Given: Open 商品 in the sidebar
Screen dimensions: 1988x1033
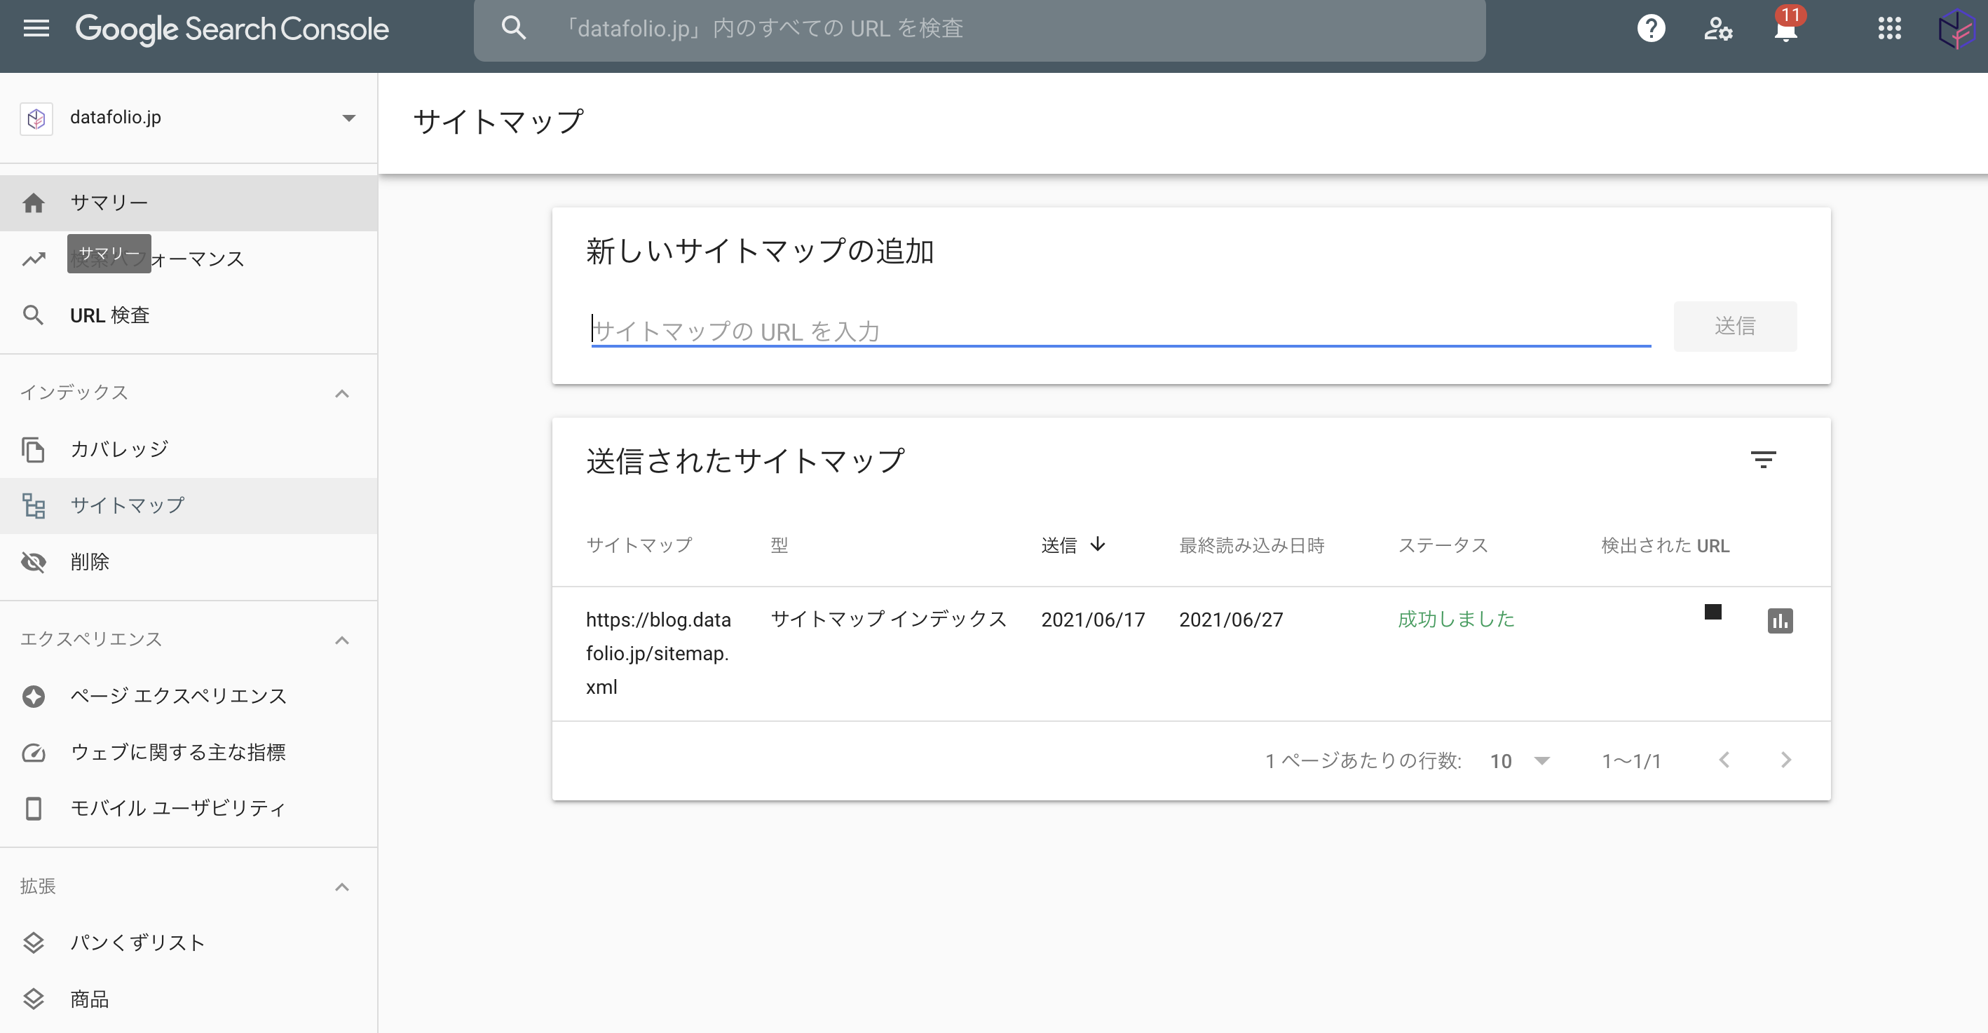Looking at the screenshot, I should [x=189, y=999].
